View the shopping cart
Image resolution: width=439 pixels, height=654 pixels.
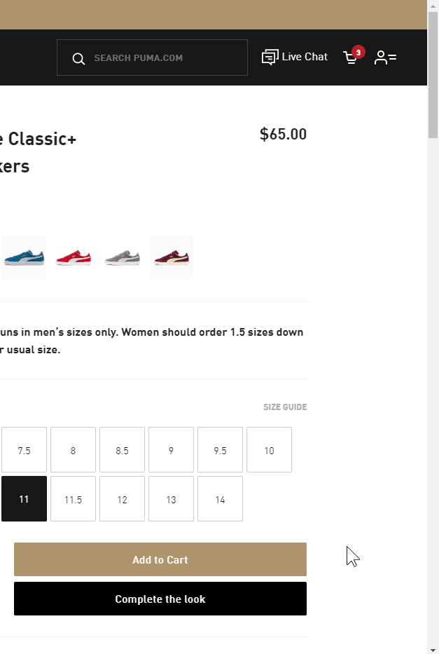(x=349, y=58)
